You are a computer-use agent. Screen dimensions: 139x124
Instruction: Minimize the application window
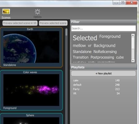coord(116,3)
